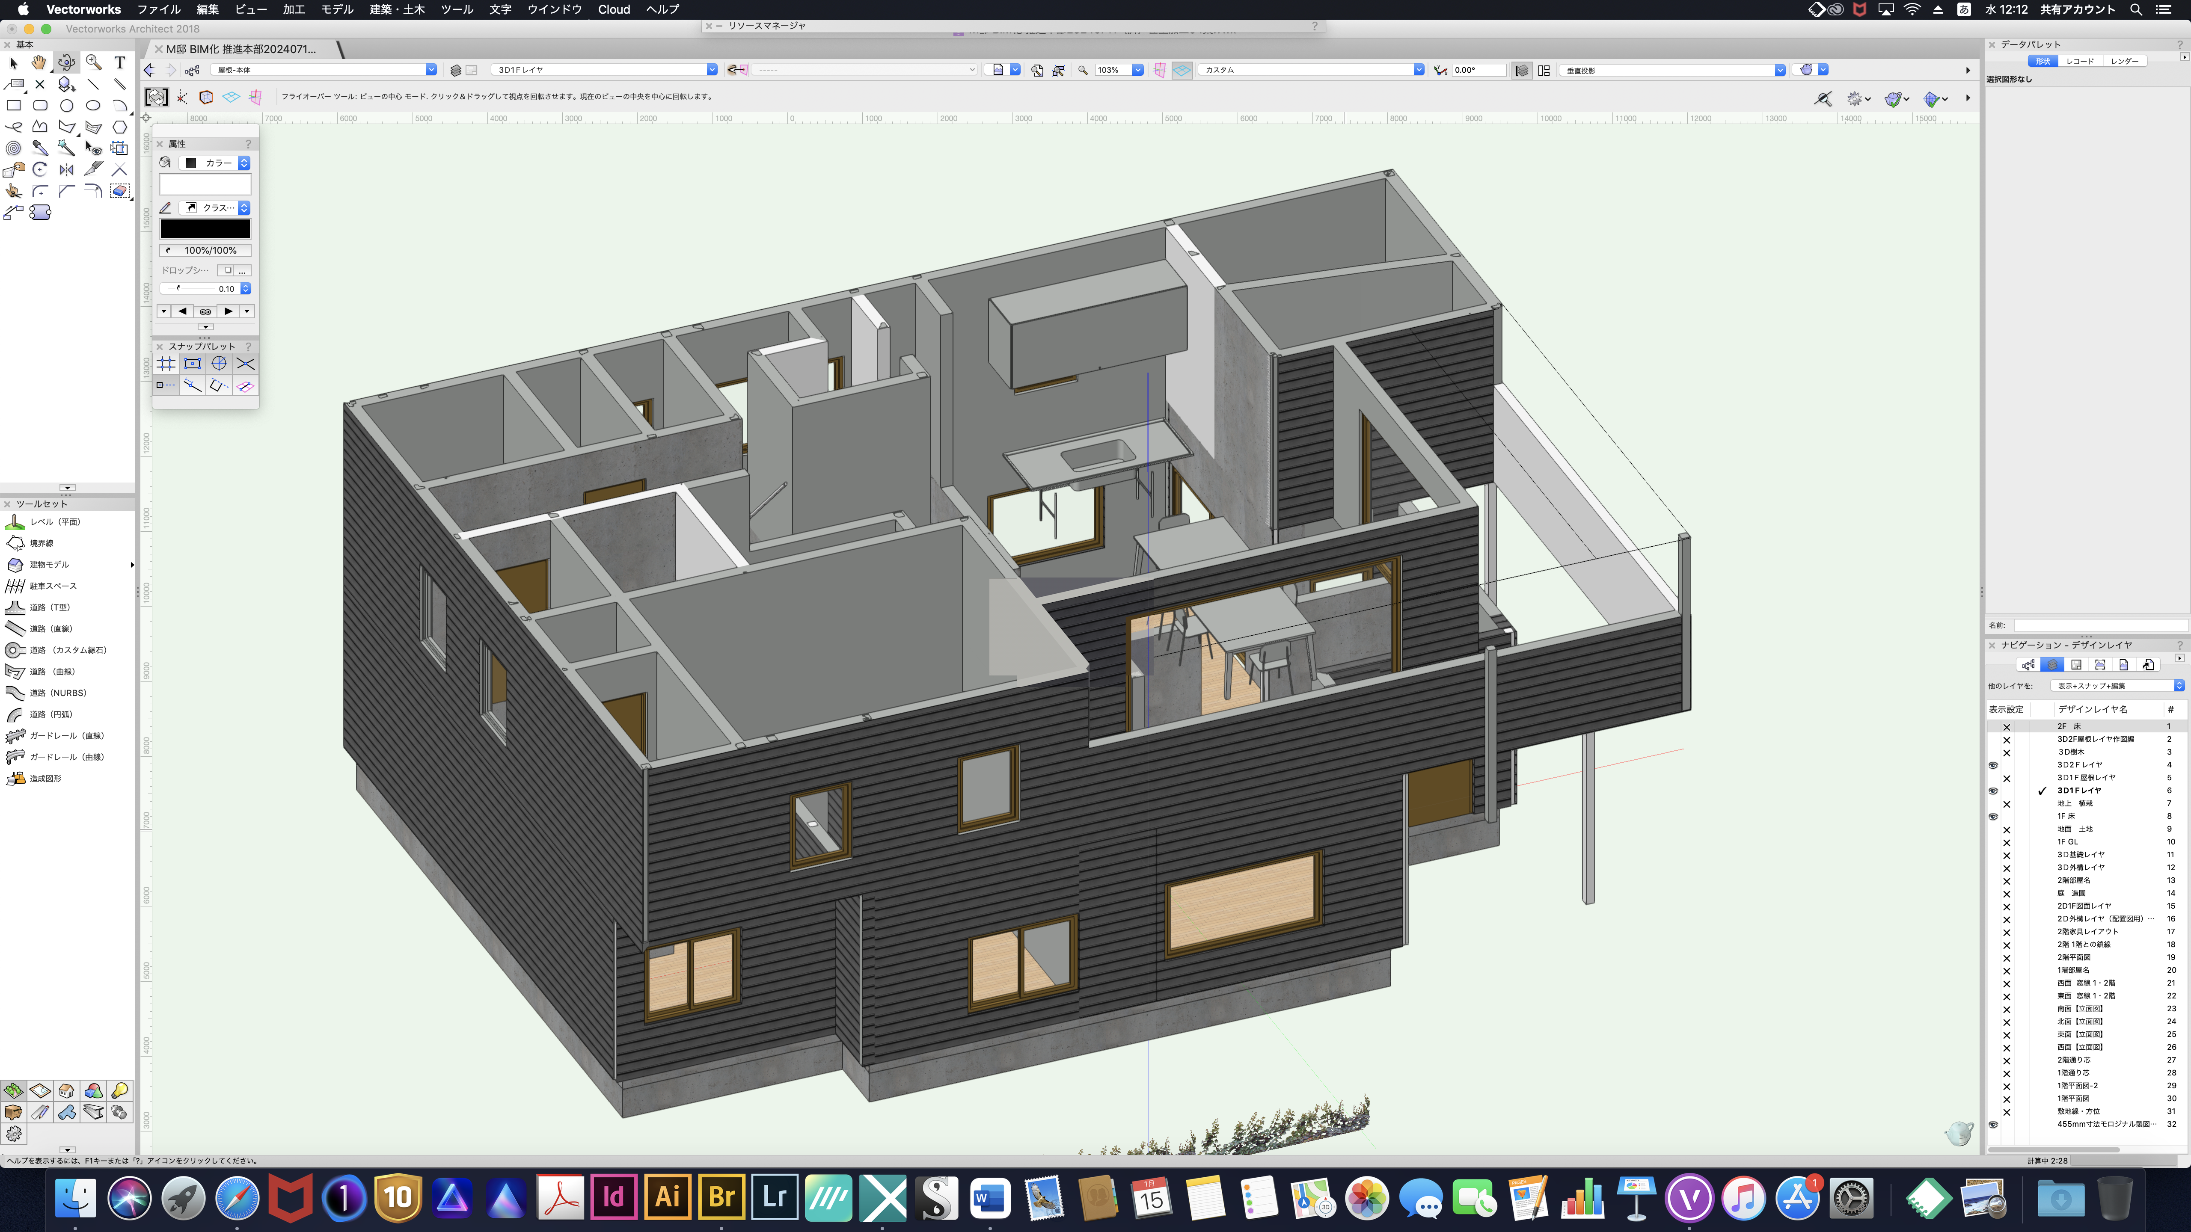This screenshot has height=1232, width=2191.
Task: Hide the 3D2Fレイヤ layer eye icon
Action: pyautogui.click(x=1993, y=764)
